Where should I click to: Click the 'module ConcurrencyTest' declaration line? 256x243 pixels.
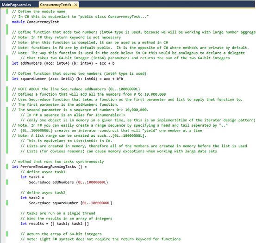click(x=35, y=22)
